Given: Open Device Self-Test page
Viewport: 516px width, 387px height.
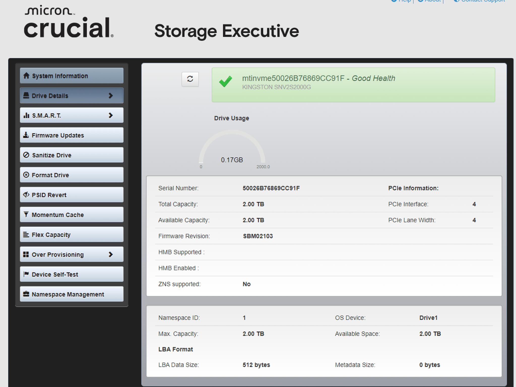Looking at the screenshot, I should point(72,274).
